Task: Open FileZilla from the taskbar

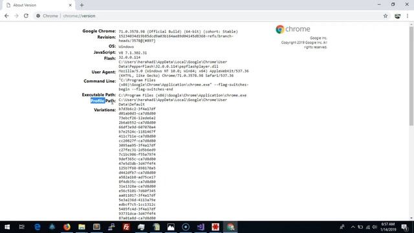Action: (x=126, y=227)
